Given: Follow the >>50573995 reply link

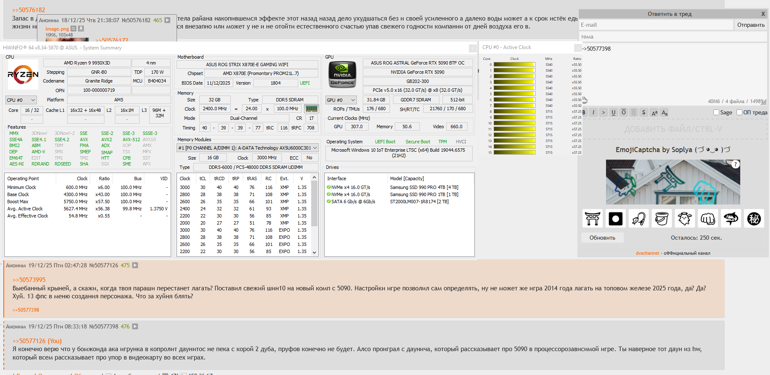Looking at the screenshot, I should click(29, 280).
